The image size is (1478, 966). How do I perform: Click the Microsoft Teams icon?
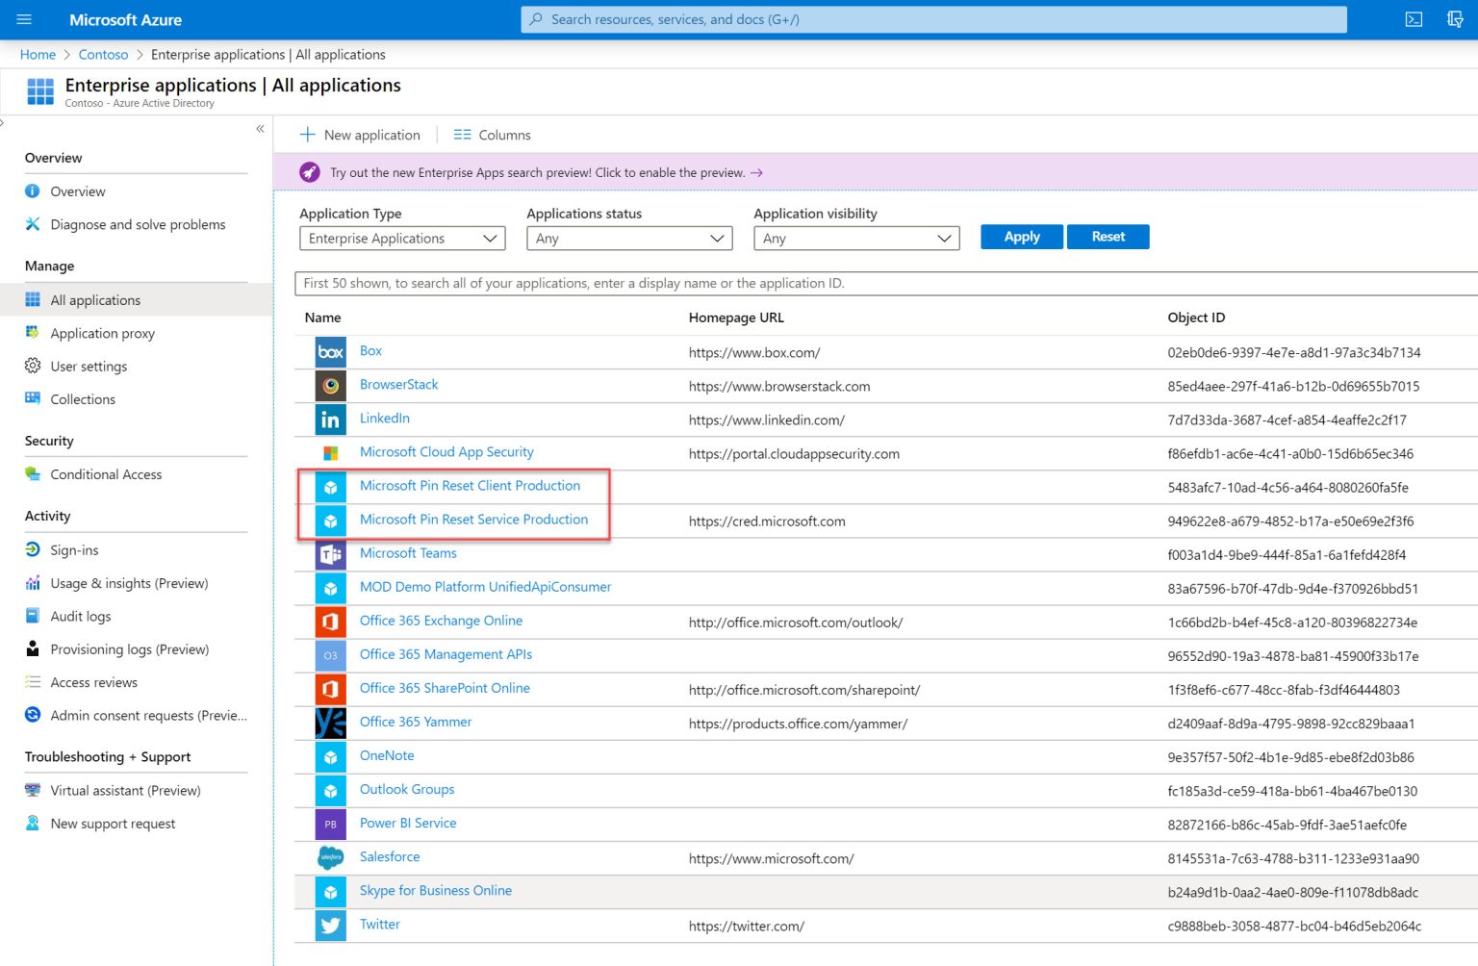330,554
